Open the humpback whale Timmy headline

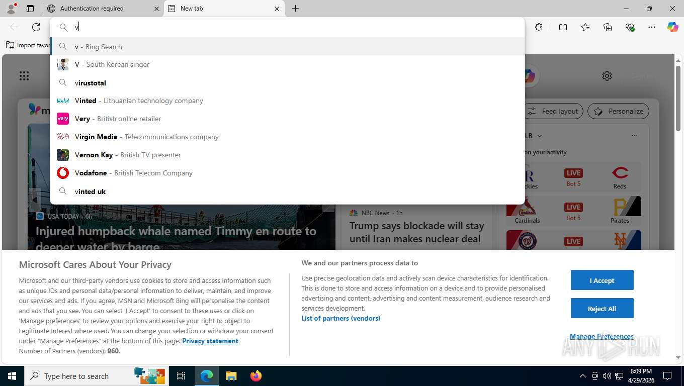(176, 238)
